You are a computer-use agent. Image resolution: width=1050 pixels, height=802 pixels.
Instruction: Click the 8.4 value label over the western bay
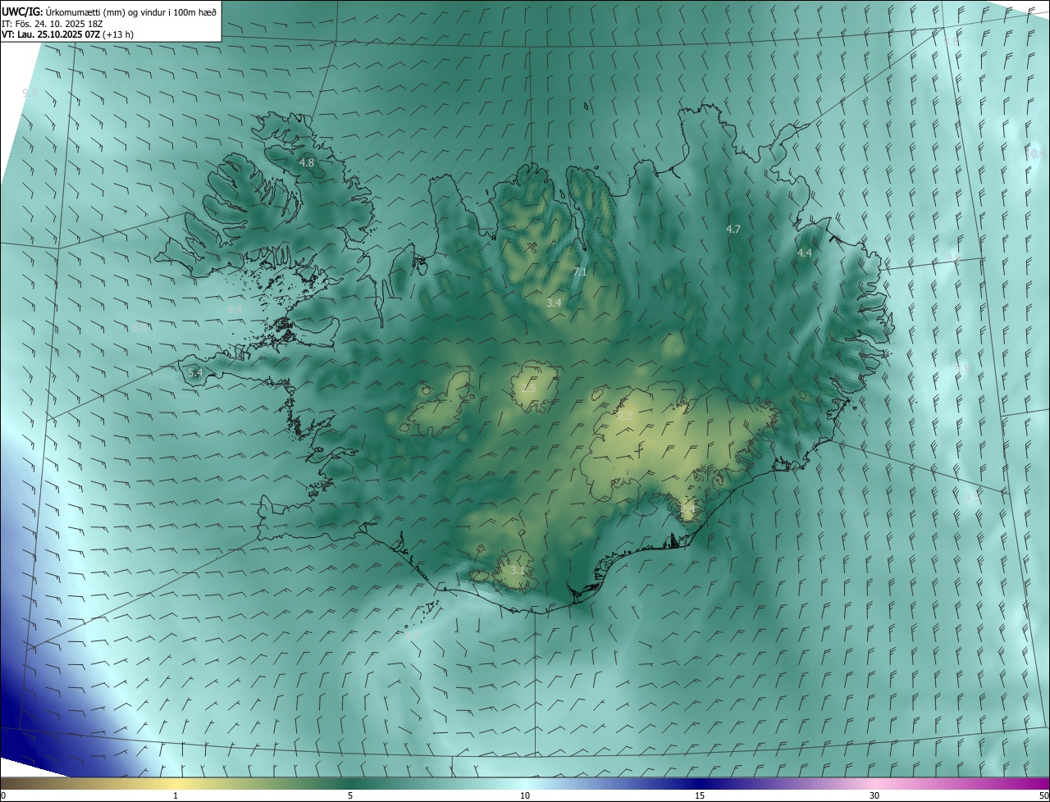coord(235,308)
